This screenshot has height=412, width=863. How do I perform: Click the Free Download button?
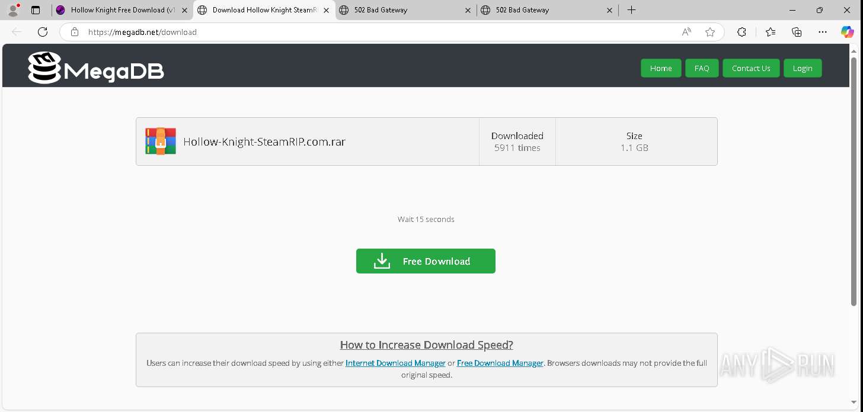click(x=426, y=261)
